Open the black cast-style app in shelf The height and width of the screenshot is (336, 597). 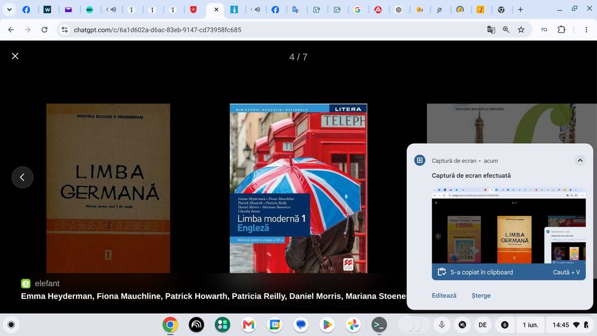196,325
